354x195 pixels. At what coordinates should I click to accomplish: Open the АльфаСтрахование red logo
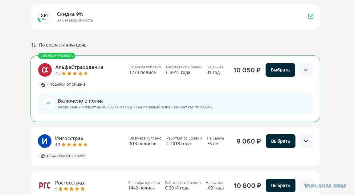[x=45, y=70]
